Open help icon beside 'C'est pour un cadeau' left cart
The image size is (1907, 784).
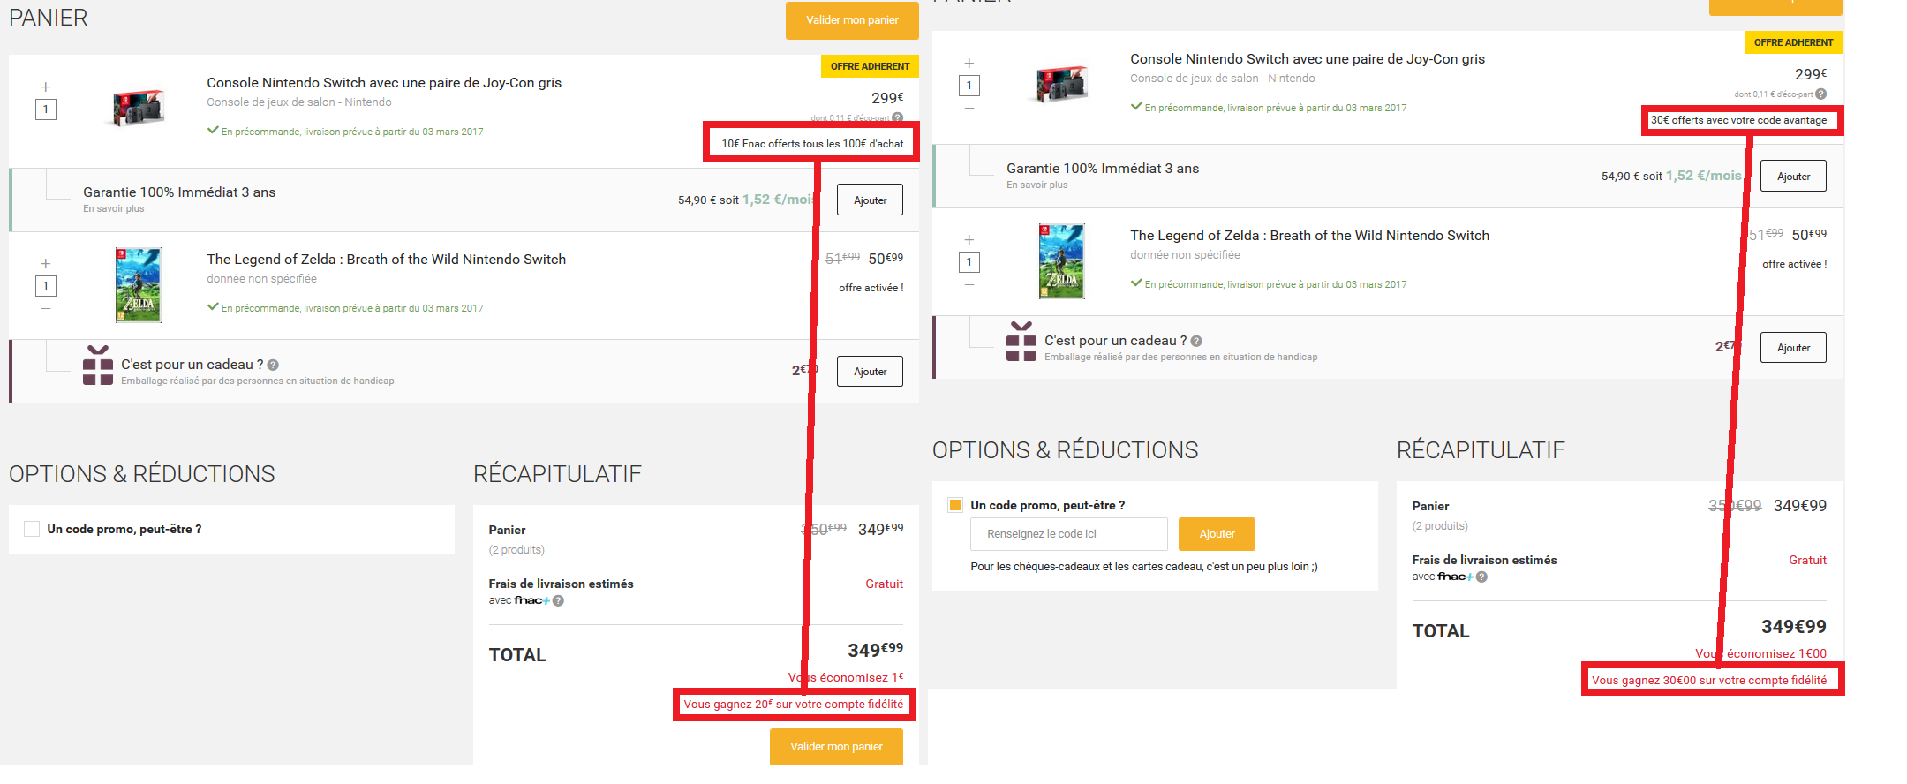(x=273, y=365)
